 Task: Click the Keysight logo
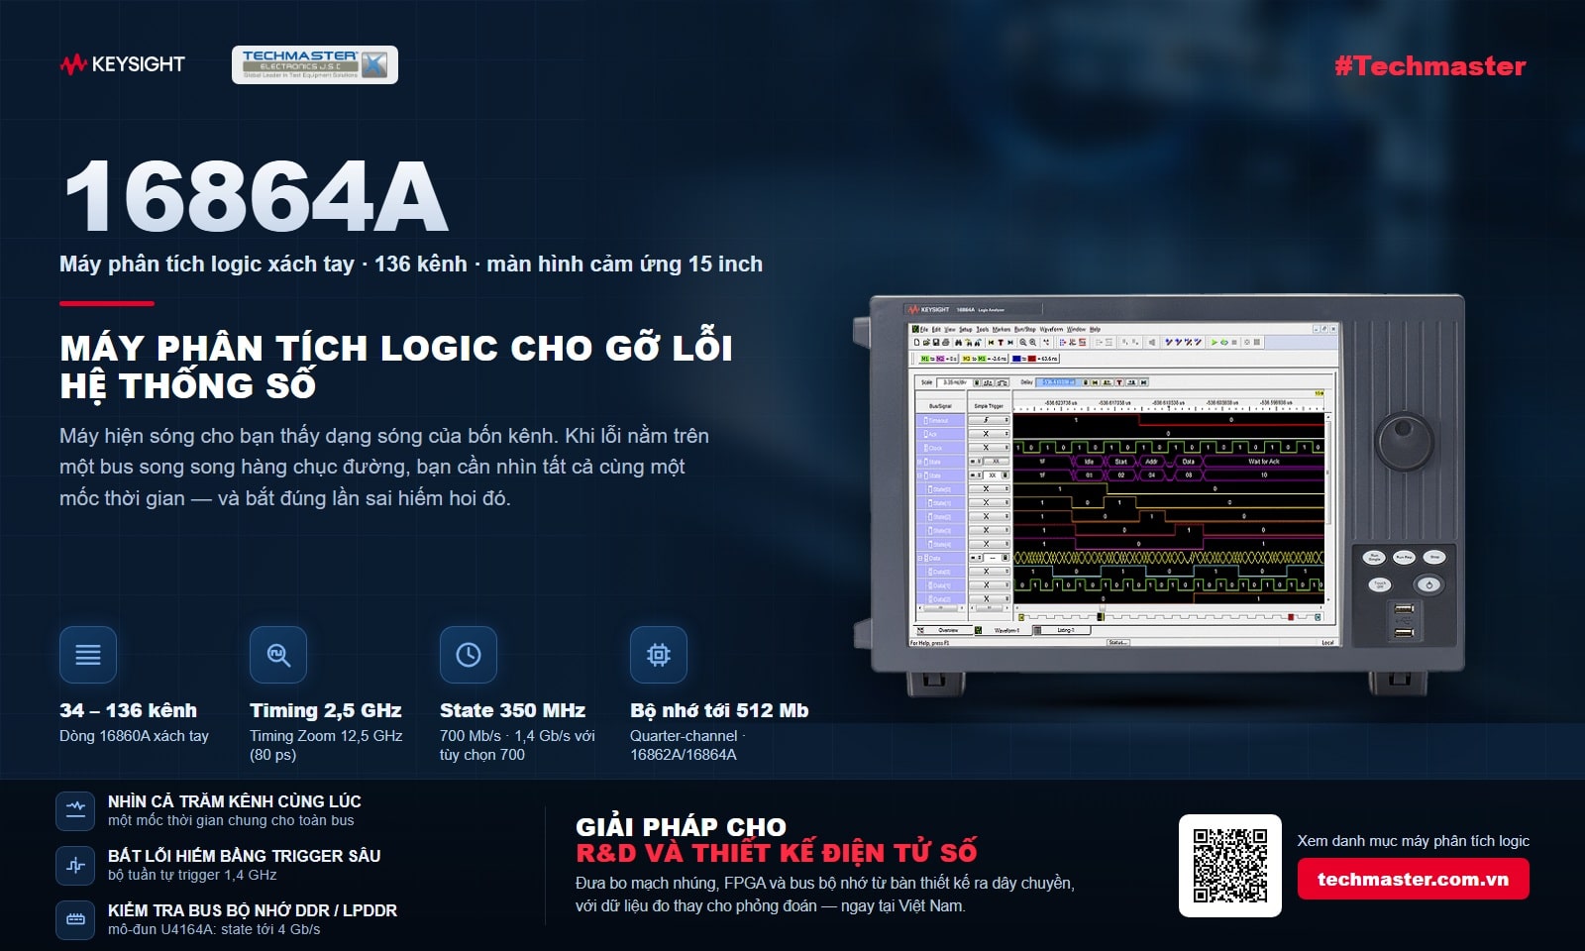coord(122,64)
